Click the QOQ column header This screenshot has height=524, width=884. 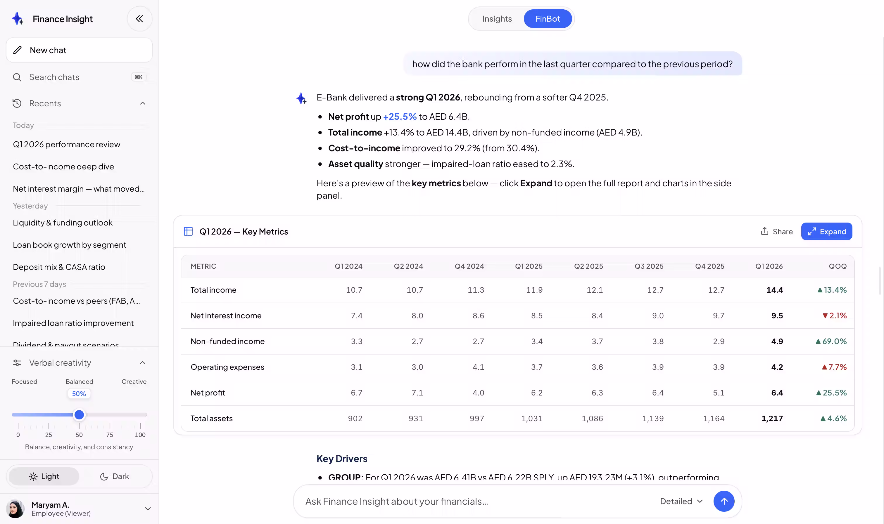click(x=838, y=266)
